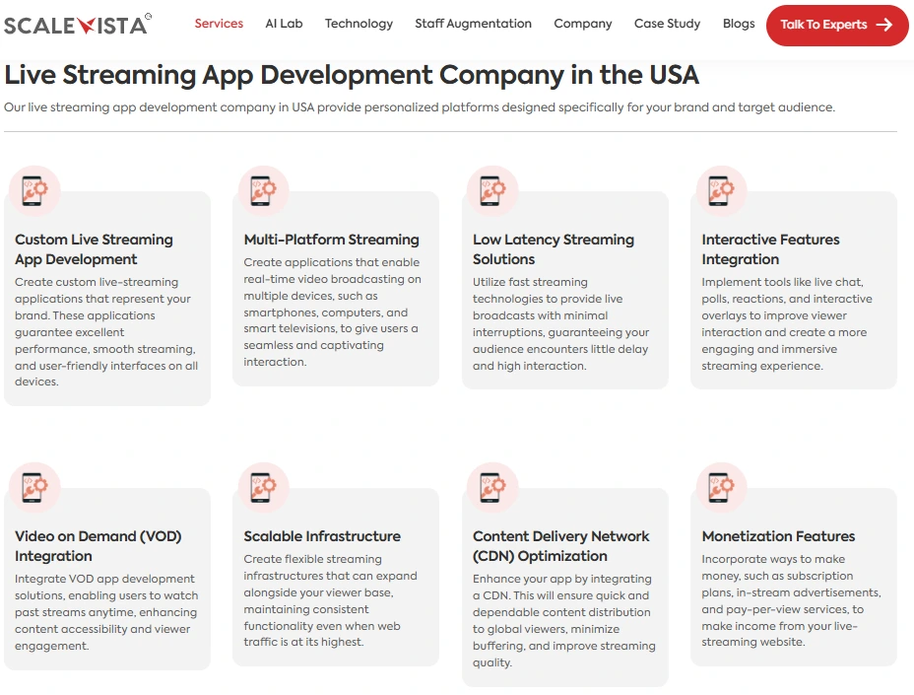Image resolution: width=914 pixels, height=695 pixels.
Task: Click description starting 'Create applications that enable'
Action: (x=332, y=312)
